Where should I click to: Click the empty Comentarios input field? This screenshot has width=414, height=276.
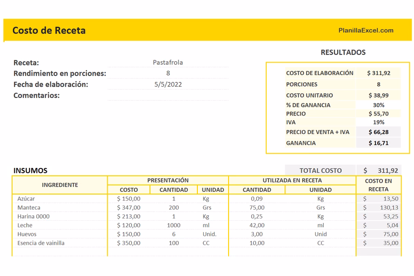coord(168,95)
